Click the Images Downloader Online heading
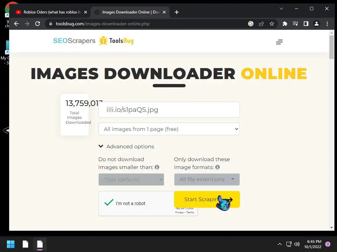 169,74
